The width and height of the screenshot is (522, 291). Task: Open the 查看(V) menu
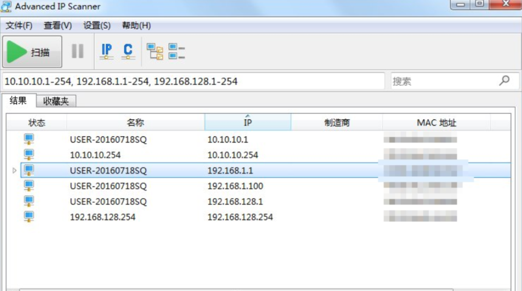(x=57, y=26)
